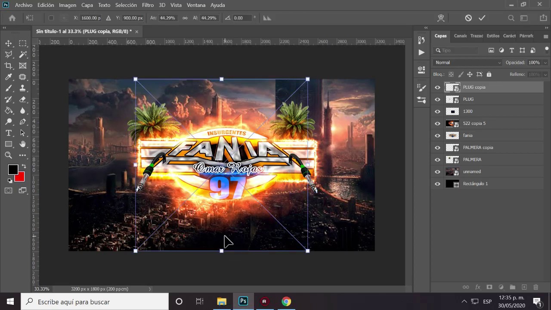Select the Blur tool
The height and width of the screenshot is (310, 551).
[x=23, y=111]
